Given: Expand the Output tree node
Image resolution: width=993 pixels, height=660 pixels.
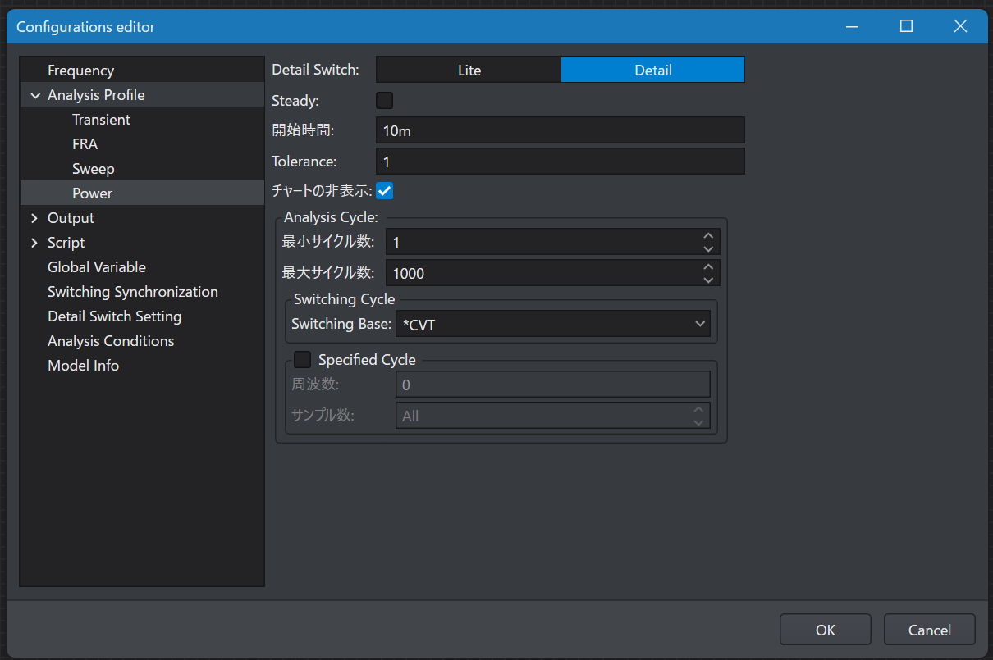Looking at the screenshot, I should 34,218.
